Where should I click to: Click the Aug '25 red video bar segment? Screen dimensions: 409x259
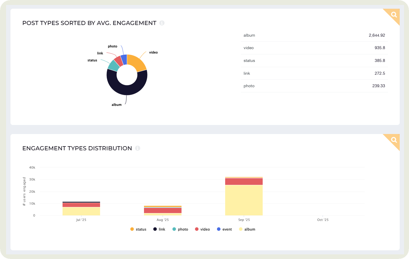pos(163,210)
